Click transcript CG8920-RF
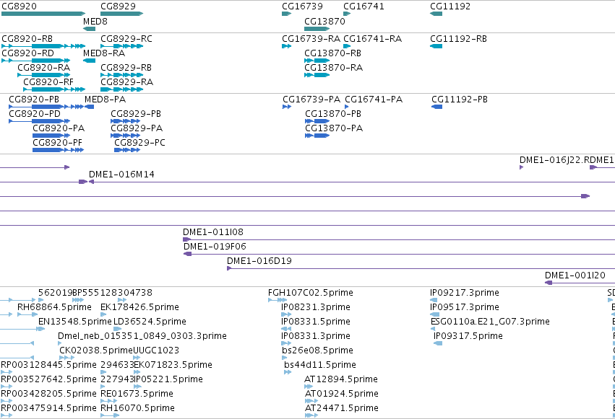Image resolution: width=615 pixels, height=419 pixels. 48,82
